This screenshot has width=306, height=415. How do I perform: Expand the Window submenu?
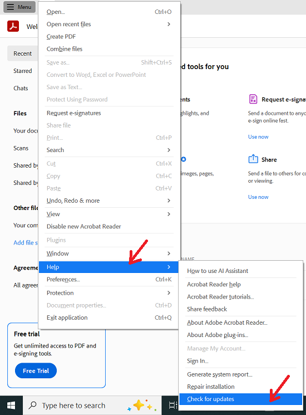[x=109, y=253]
